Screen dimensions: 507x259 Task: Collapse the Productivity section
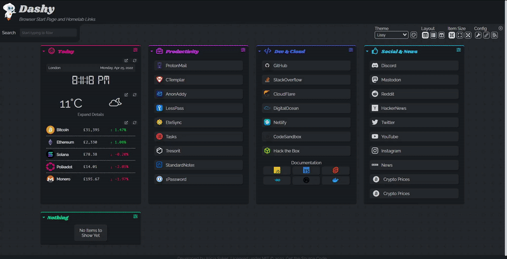pos(151,51)
